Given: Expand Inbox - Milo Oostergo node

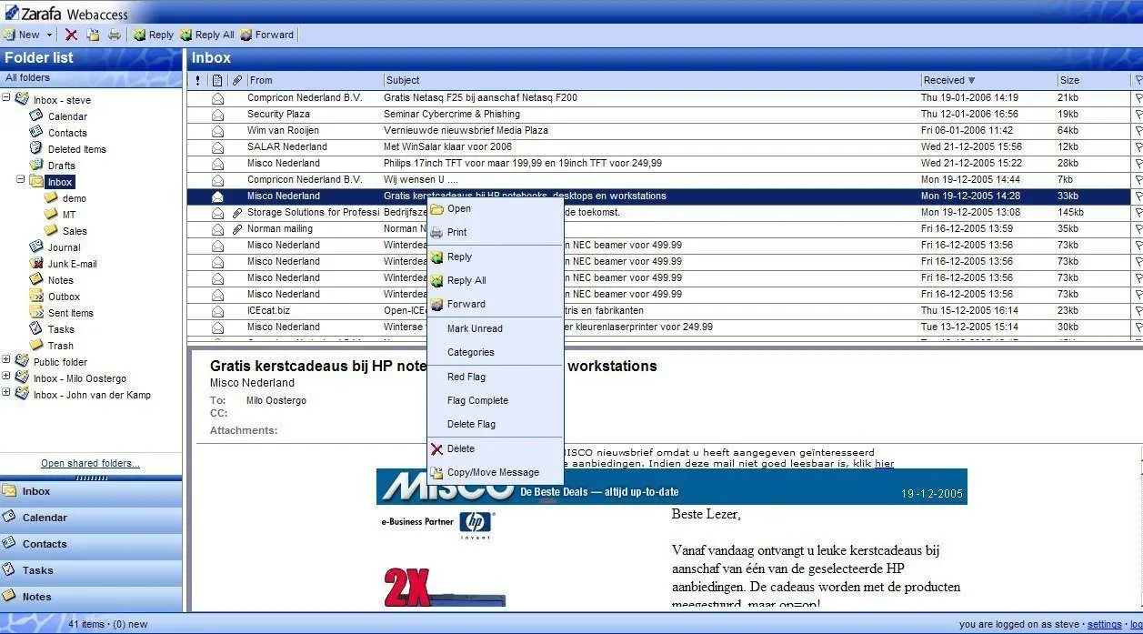Looking at the screenshot, I should pos(6,377).
